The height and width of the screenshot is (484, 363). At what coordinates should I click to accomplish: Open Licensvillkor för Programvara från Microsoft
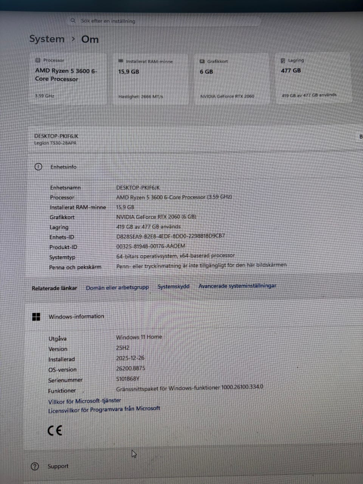click(104, 410)
